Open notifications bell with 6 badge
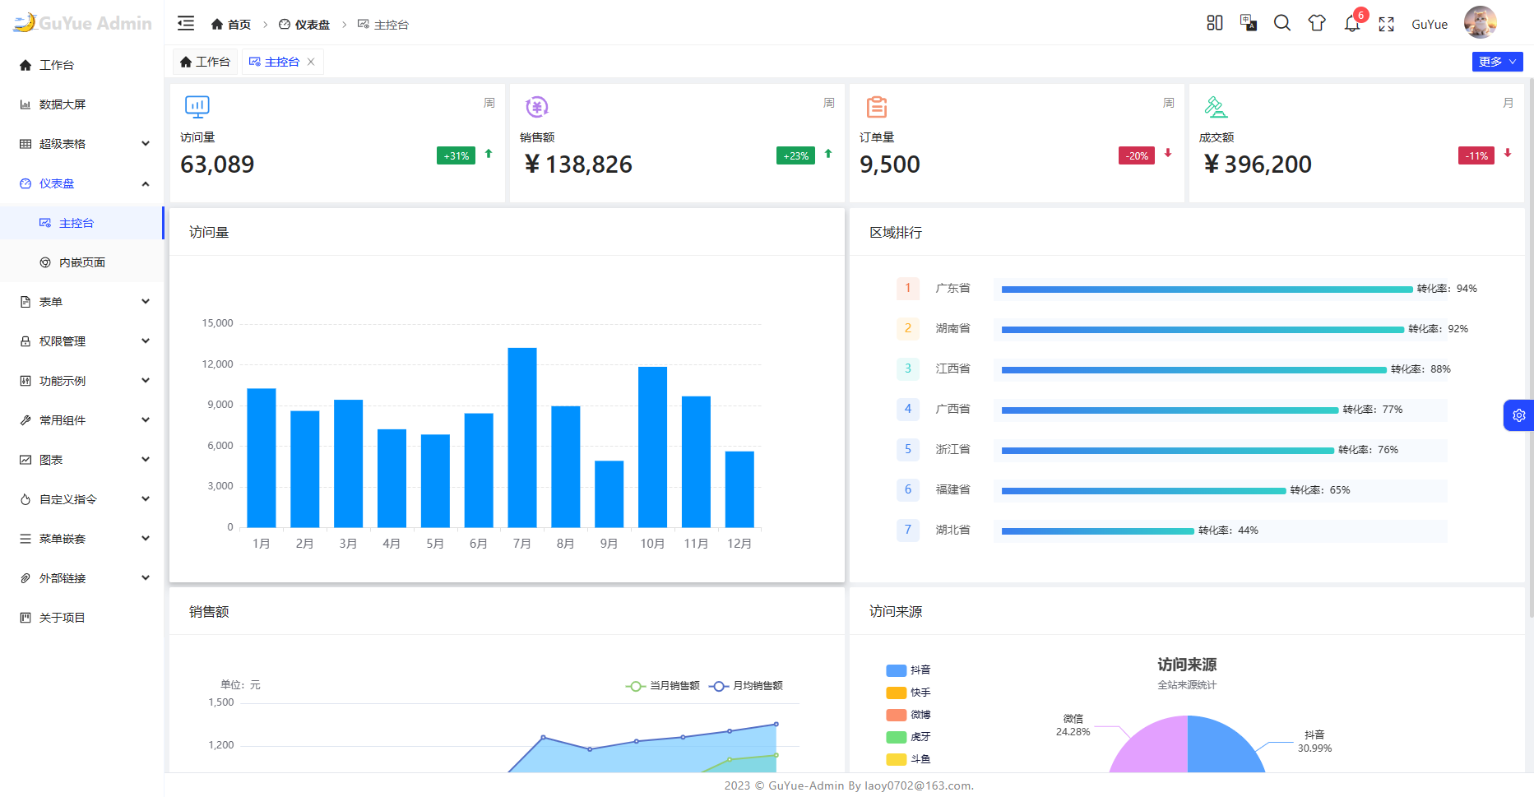Image resolution: width=1534 pixels, height=797 pixels. [x=1352, y=23]
